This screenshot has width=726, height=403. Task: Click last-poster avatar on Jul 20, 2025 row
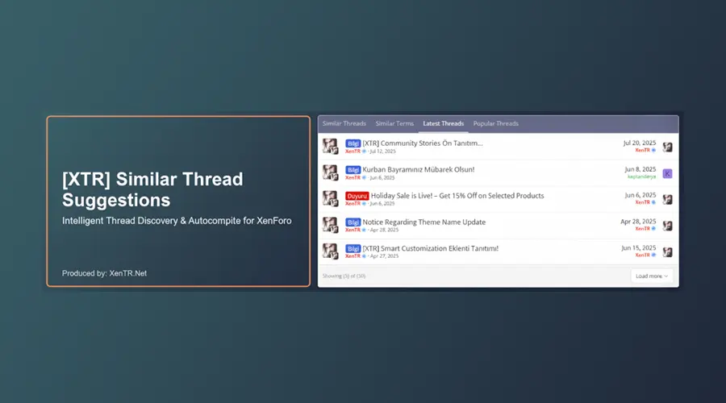667,147
